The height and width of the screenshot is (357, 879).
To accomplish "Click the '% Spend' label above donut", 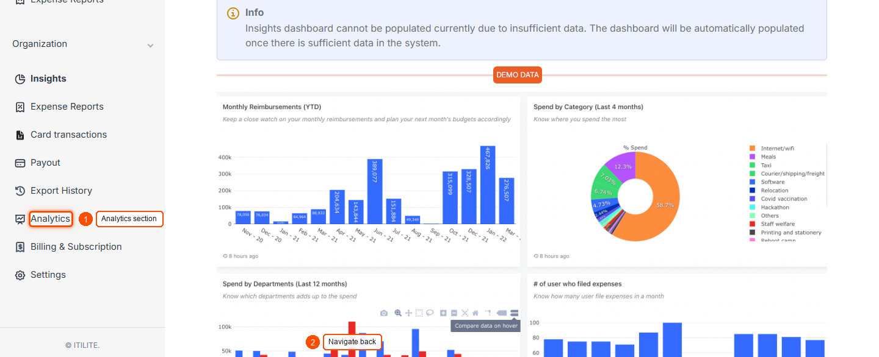I will click(x=635, y=147).
